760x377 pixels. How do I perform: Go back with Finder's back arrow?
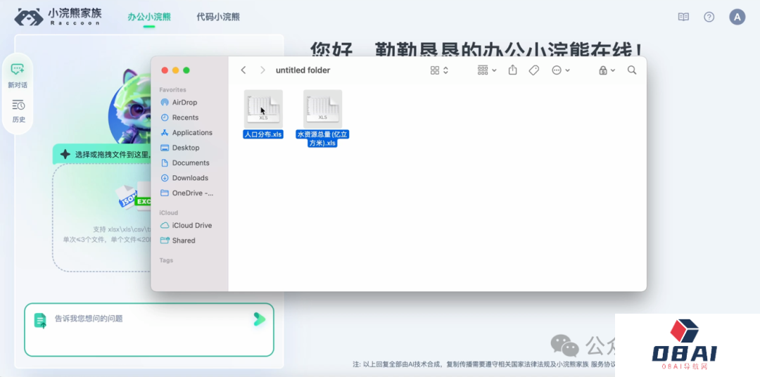tap(243, 70)
